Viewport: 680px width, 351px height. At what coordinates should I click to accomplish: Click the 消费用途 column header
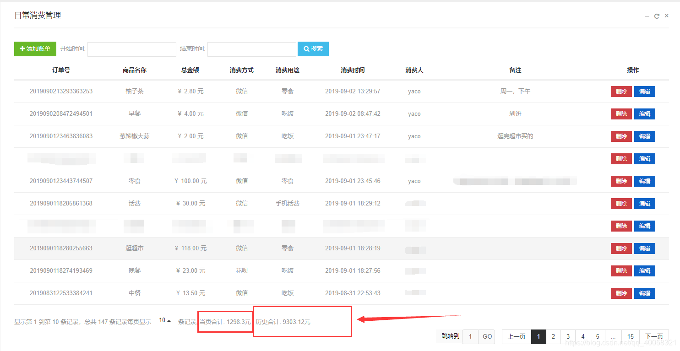(x=288, y=70)
